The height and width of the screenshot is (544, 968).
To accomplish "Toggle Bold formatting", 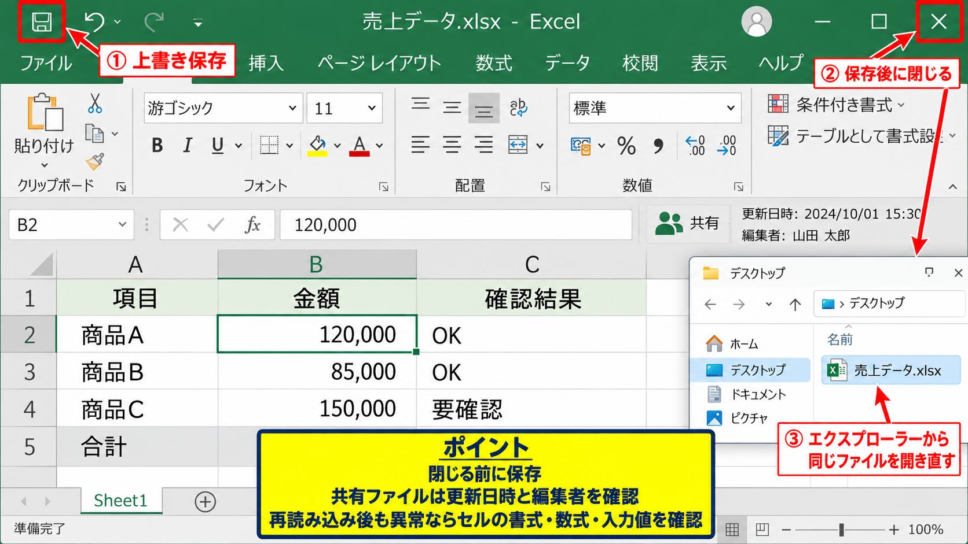I will click(157, 145).
